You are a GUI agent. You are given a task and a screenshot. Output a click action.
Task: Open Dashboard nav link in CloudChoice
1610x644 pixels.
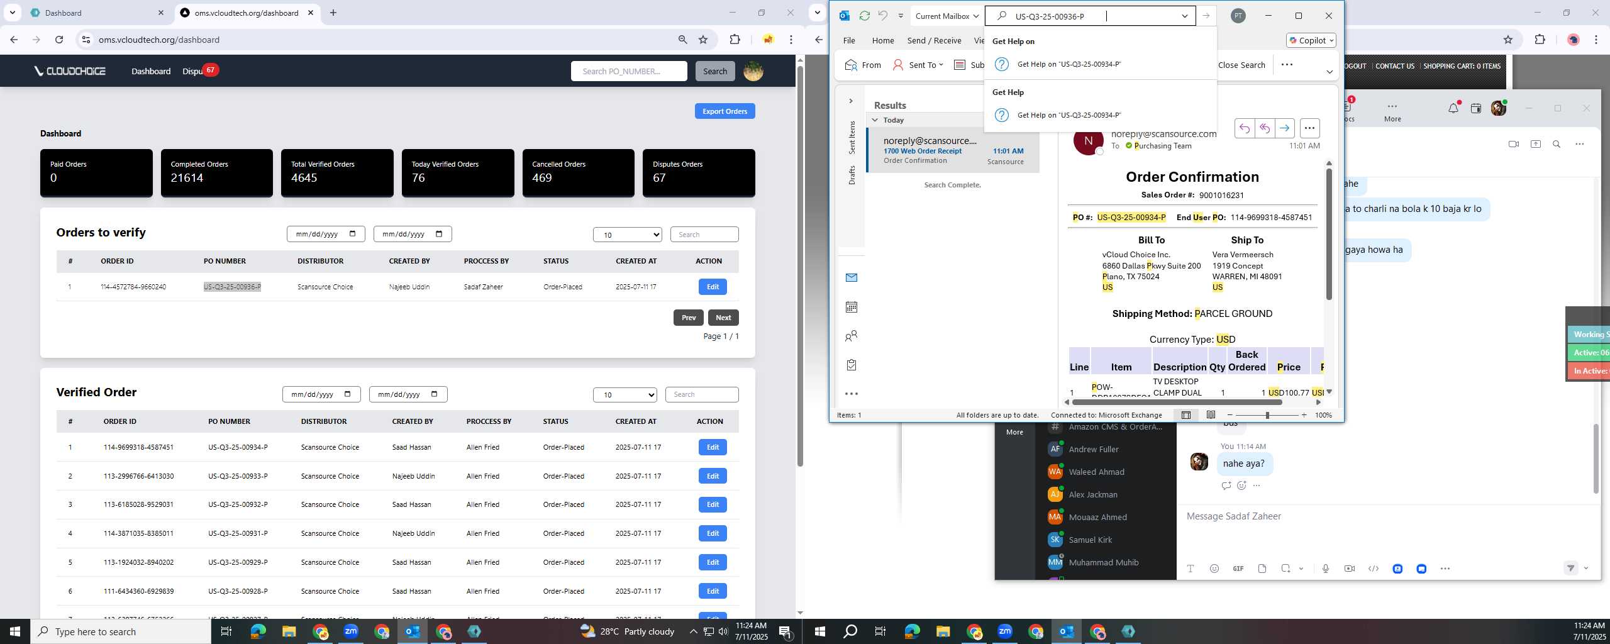pyautogui.click(x=151, y=71)
